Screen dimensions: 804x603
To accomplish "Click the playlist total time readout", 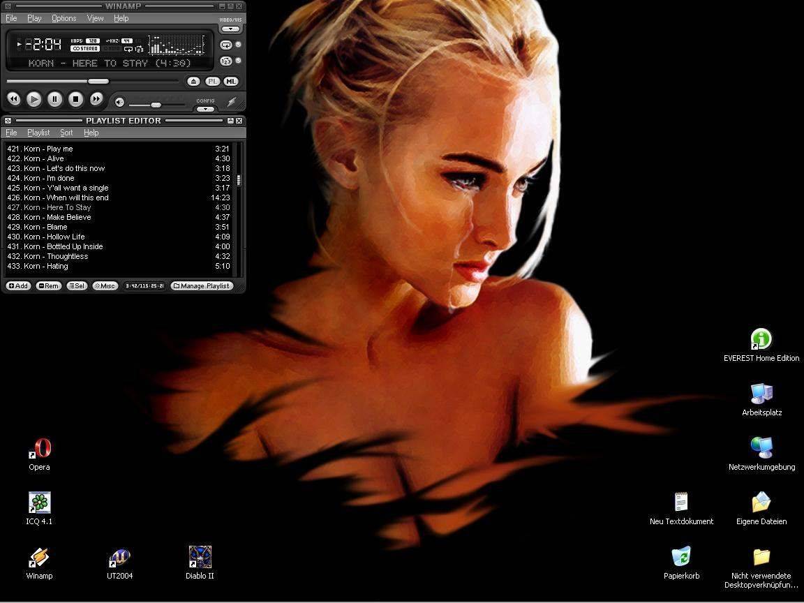I will pyautogui.click(x=144, y=285).
